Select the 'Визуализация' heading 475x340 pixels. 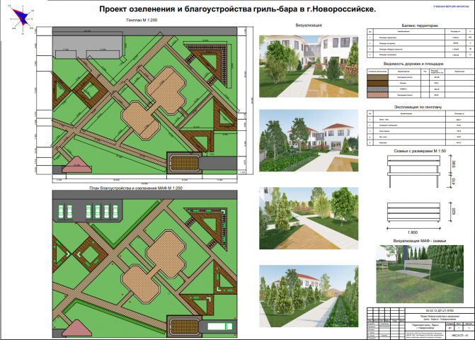tap(309, 25)
